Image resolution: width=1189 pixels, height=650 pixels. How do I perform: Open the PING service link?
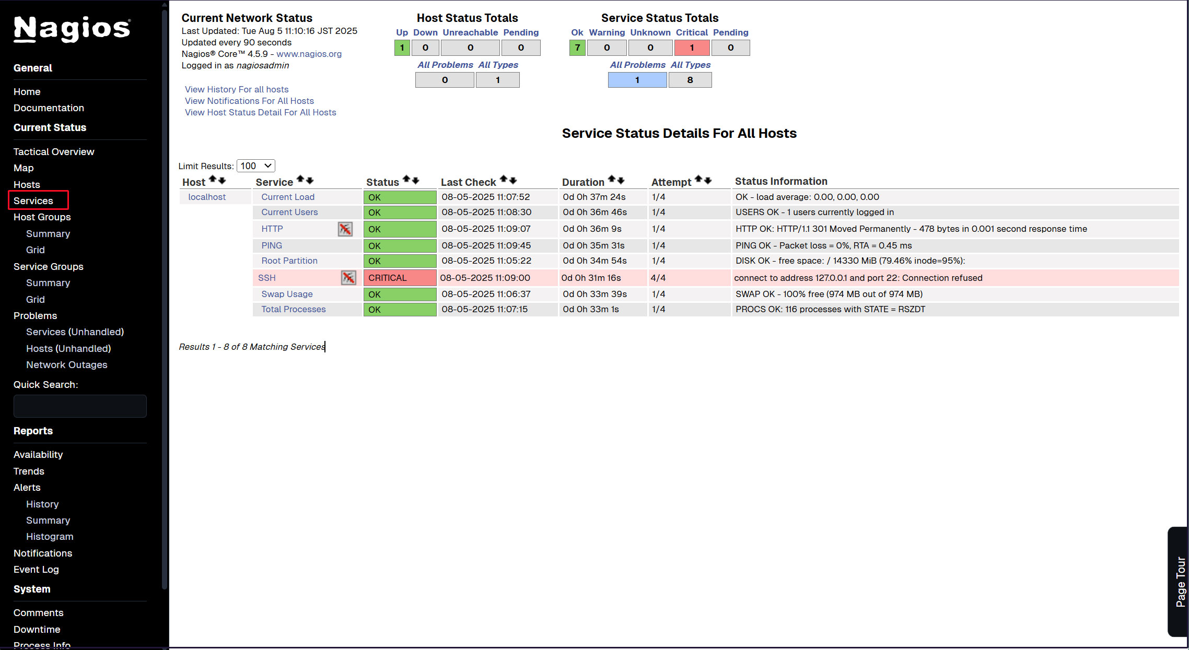272,245
